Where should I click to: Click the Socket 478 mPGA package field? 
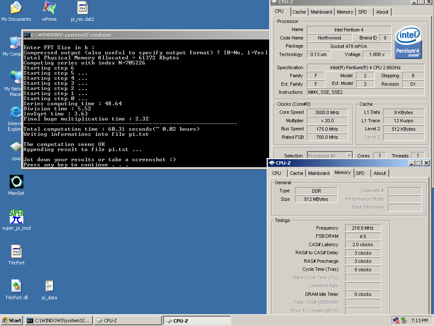pyautogui.click(x=349, y=46)
